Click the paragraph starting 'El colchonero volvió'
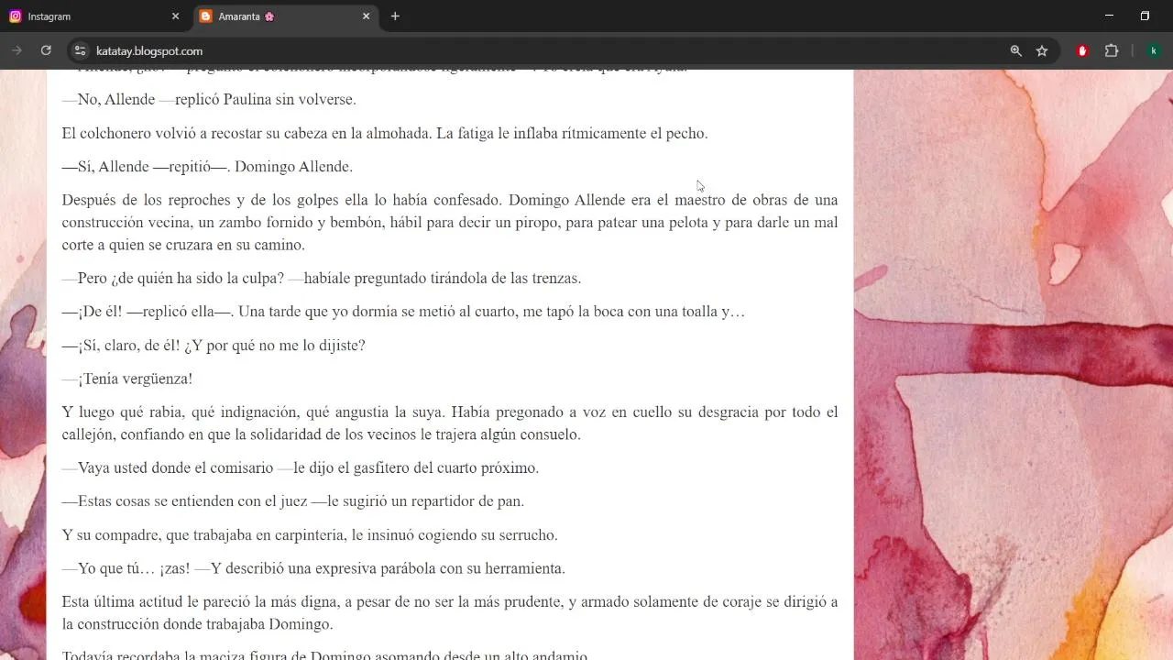Image resolution: width=1173 pixels, height=660 pixels. point(385,134)
